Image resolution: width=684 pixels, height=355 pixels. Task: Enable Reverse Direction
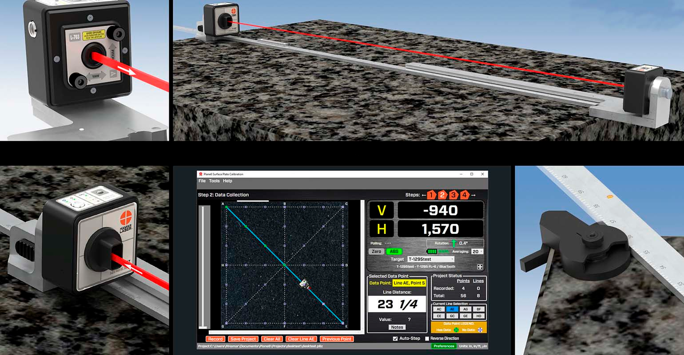(x=427, y=338)
